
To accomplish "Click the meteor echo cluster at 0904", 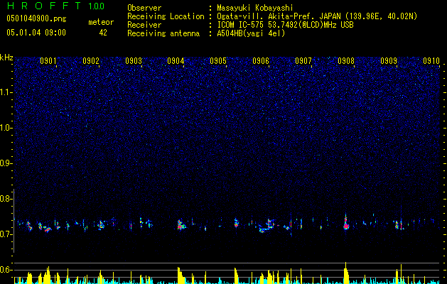I will click(x=181, y=225).
